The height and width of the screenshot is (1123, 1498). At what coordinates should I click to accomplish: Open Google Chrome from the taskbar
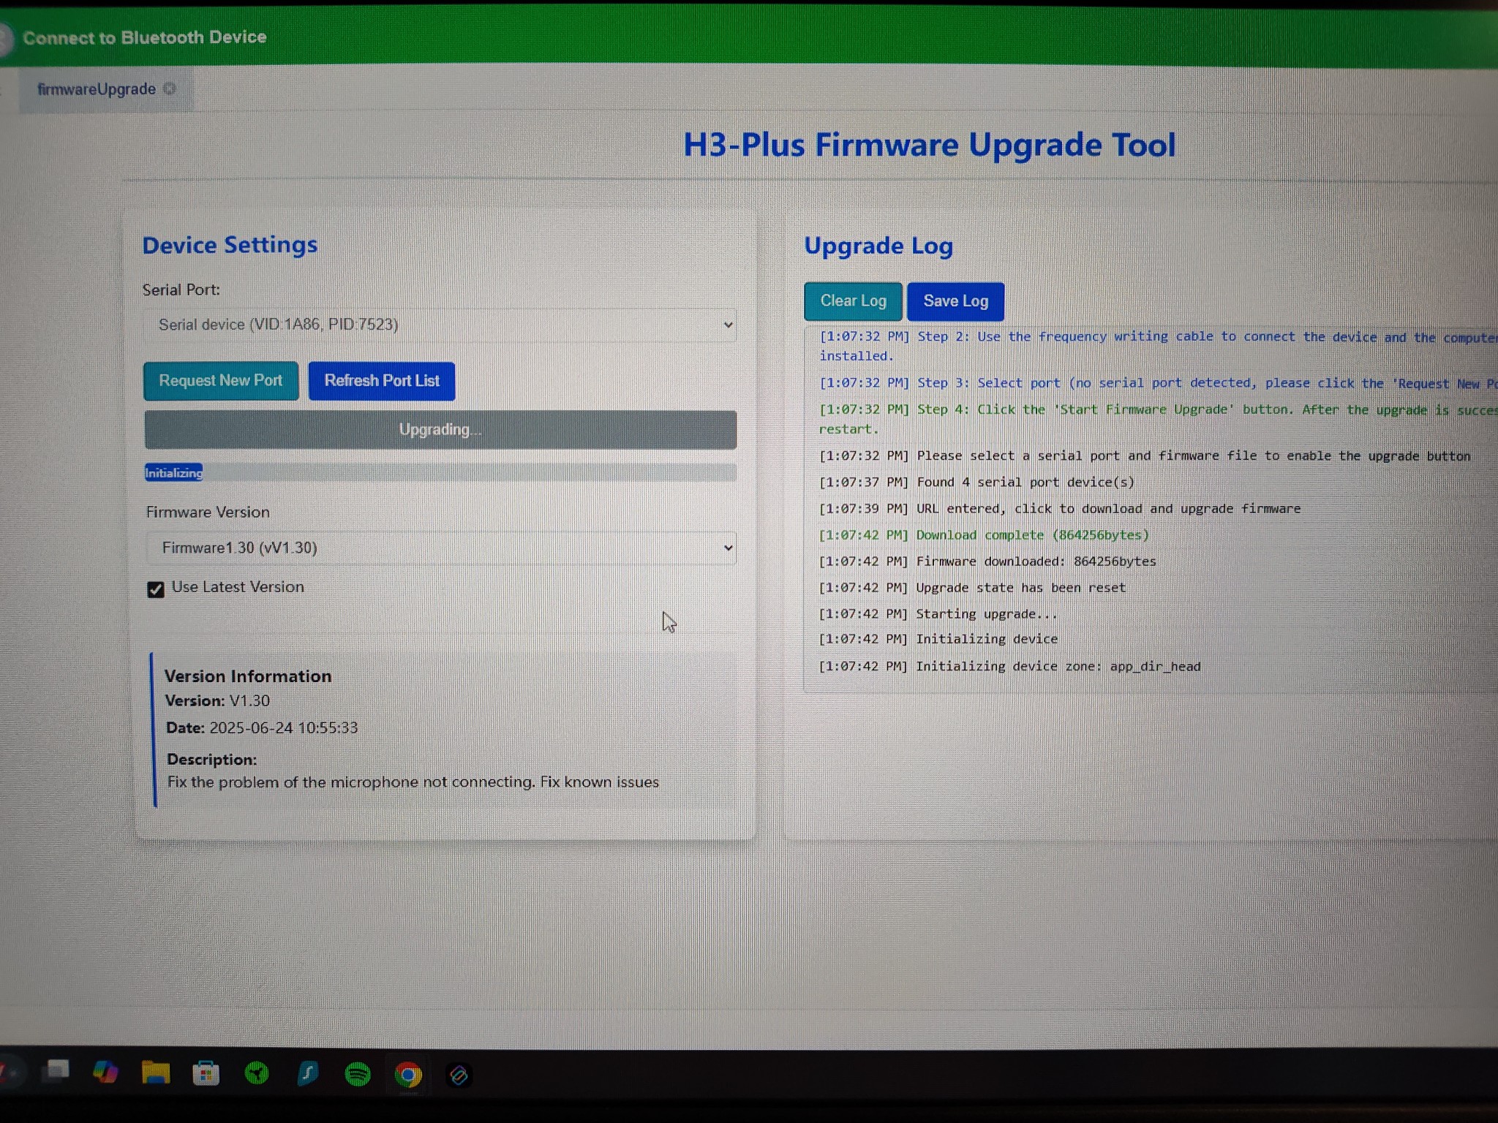(408, 1075)
